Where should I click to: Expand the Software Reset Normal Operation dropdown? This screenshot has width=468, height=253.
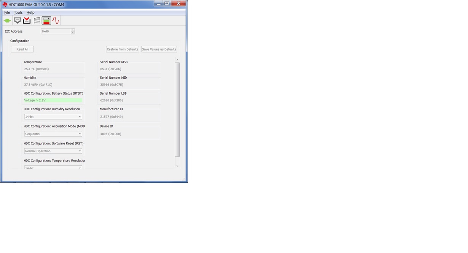pos(53,151)
